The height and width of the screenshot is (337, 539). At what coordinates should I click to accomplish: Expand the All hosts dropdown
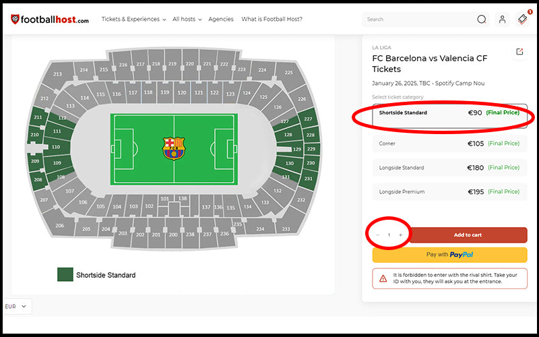(187, 20)
